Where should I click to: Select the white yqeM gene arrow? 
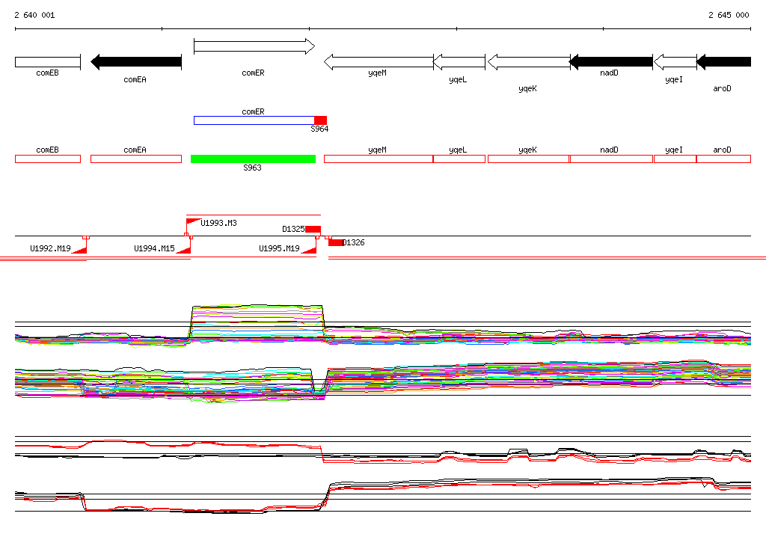coord(379,62)
